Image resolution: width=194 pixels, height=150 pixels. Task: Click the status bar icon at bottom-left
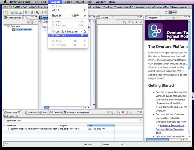click(x=6, y=144)
